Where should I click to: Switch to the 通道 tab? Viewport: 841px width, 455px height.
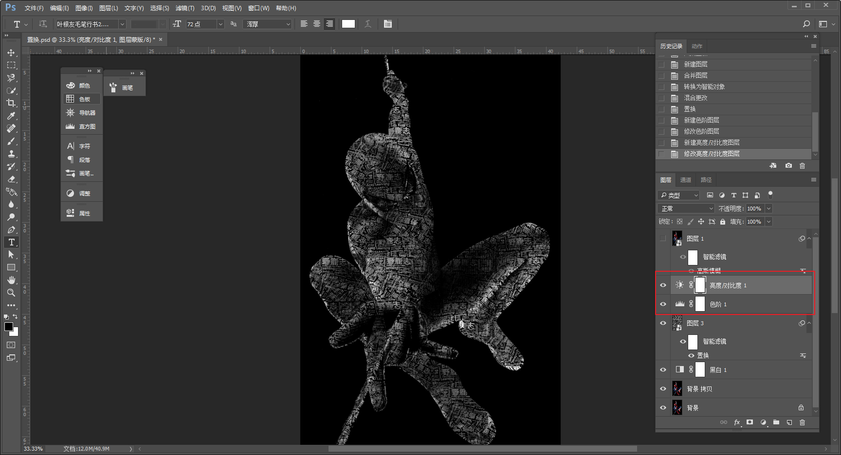click(686, 180)
